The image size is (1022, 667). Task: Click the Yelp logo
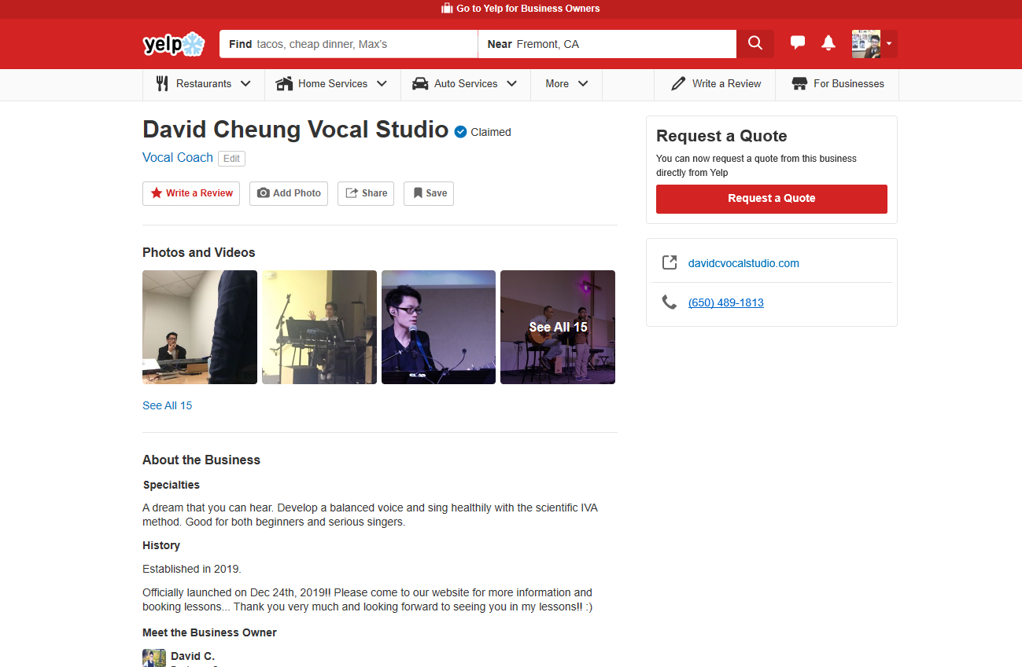[x=174, y=44]
